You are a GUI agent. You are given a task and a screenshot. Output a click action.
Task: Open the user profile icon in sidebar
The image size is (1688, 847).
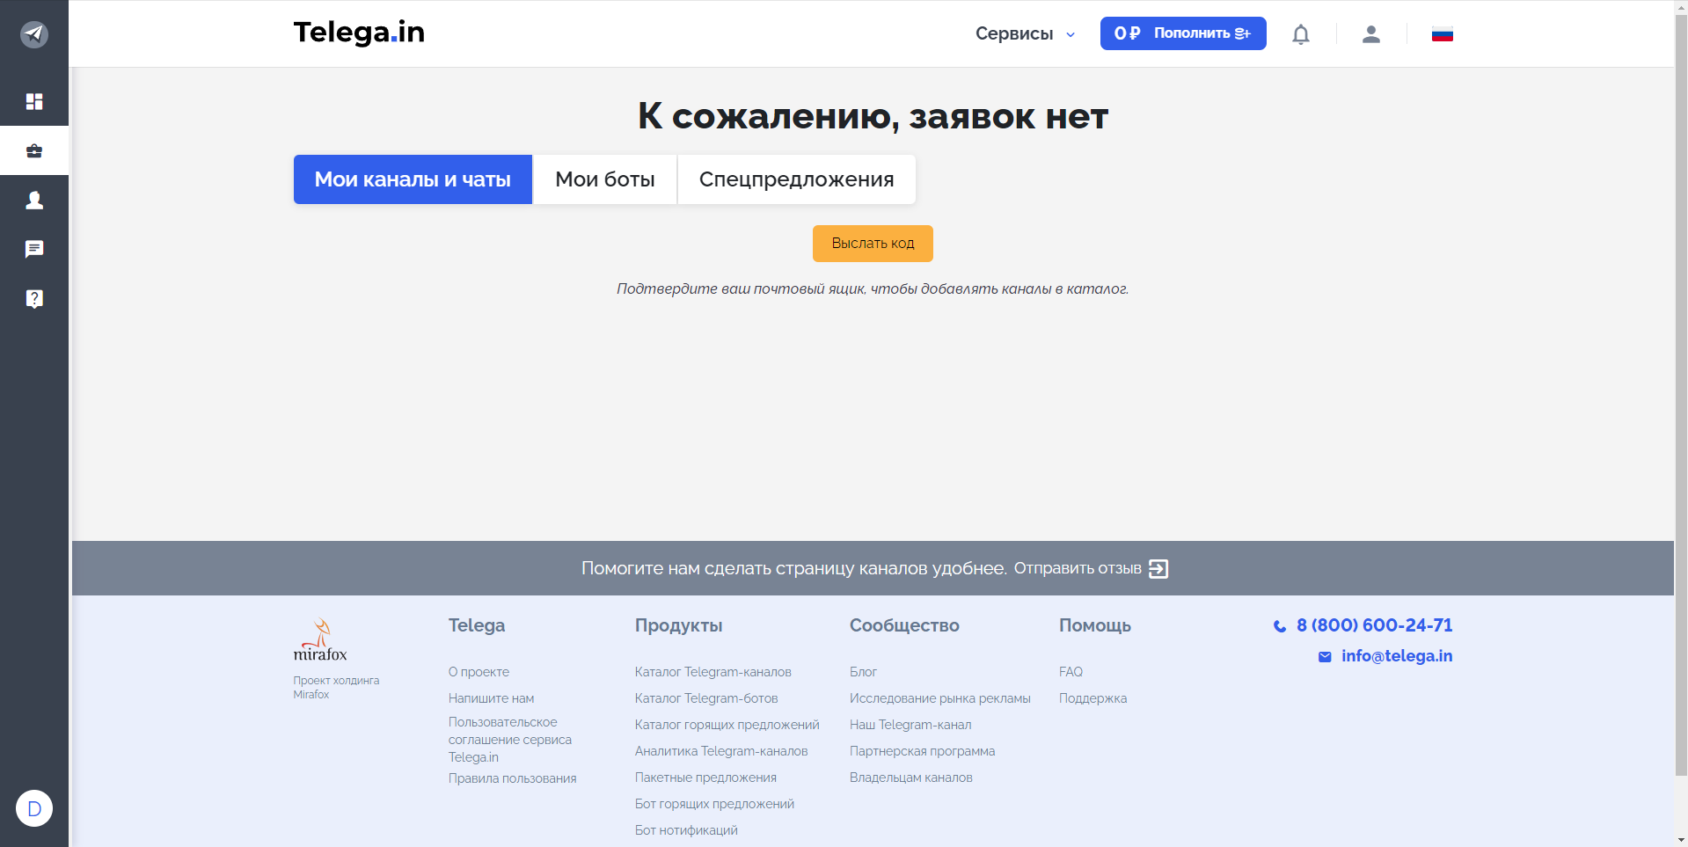pos(34,201)
